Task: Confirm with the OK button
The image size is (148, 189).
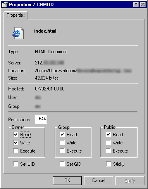Action: click(67, 180)
